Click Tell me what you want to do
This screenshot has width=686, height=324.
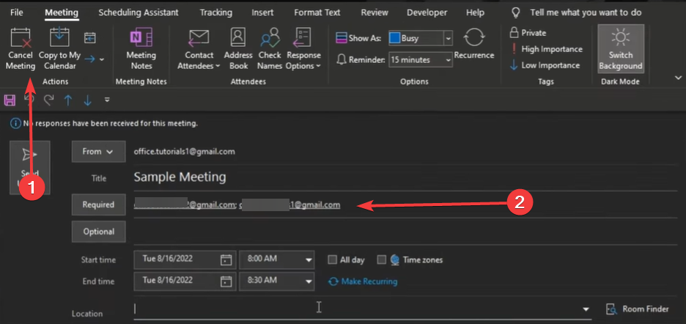[586, 12]
